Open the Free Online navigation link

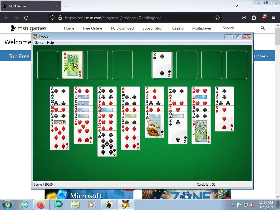click(92, 28)
